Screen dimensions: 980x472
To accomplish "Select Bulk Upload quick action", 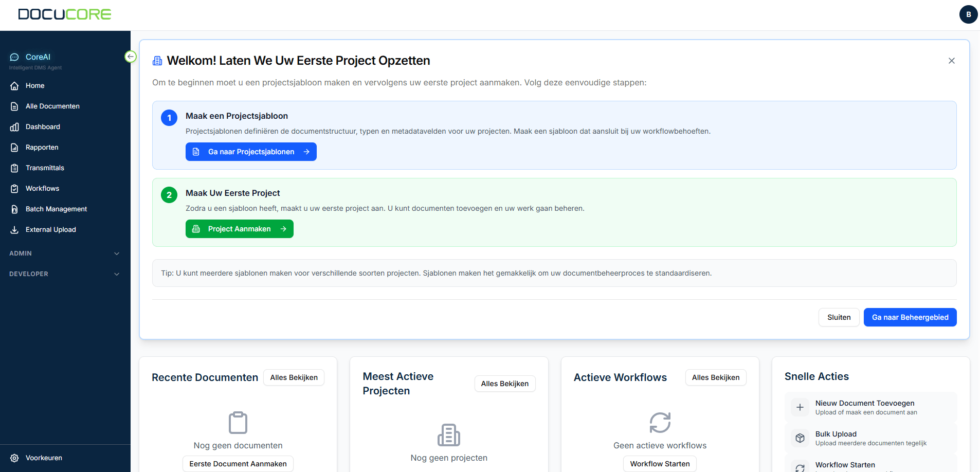I will point(871,438).
